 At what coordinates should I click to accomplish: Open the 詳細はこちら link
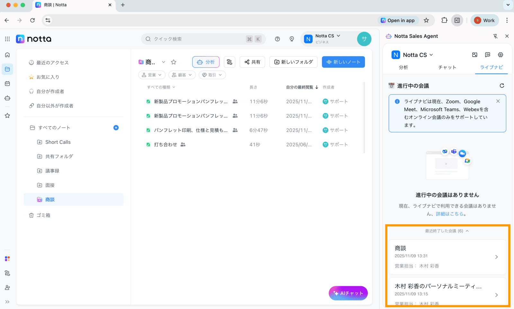coord(449,214)
